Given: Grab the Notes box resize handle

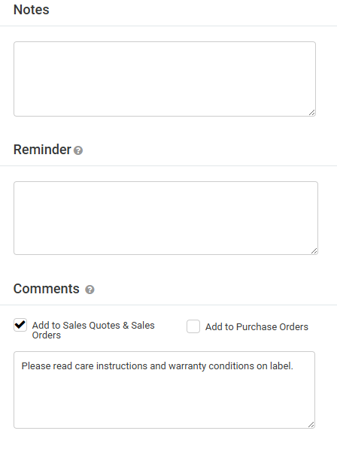Looking at the screenshot, I should click(x=311, y=113).
